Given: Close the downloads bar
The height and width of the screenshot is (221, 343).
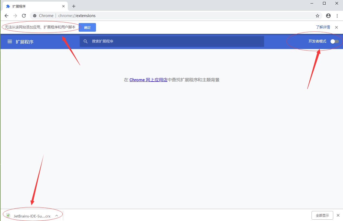Looking at the screenshot, I should [x=338, y=215].
